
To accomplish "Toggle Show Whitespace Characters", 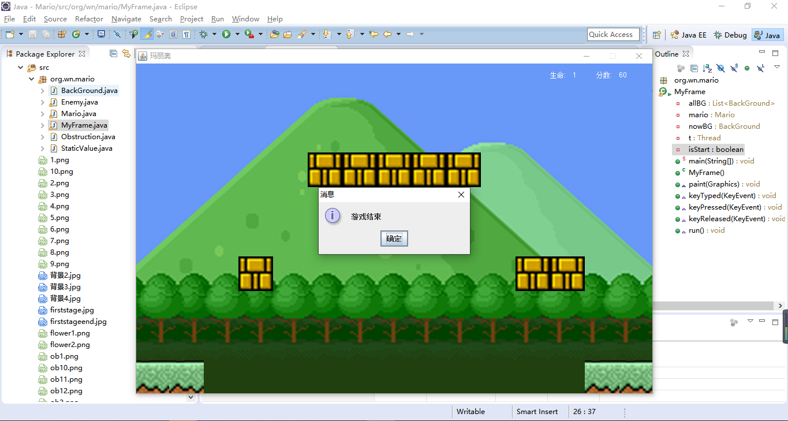I will click(x=186, y=34).
